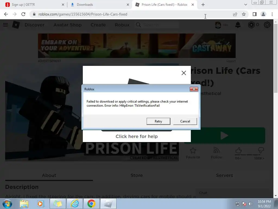Open a new browser tab

point(203,5)
